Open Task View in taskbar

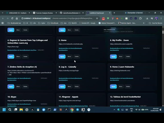(15, 110)
